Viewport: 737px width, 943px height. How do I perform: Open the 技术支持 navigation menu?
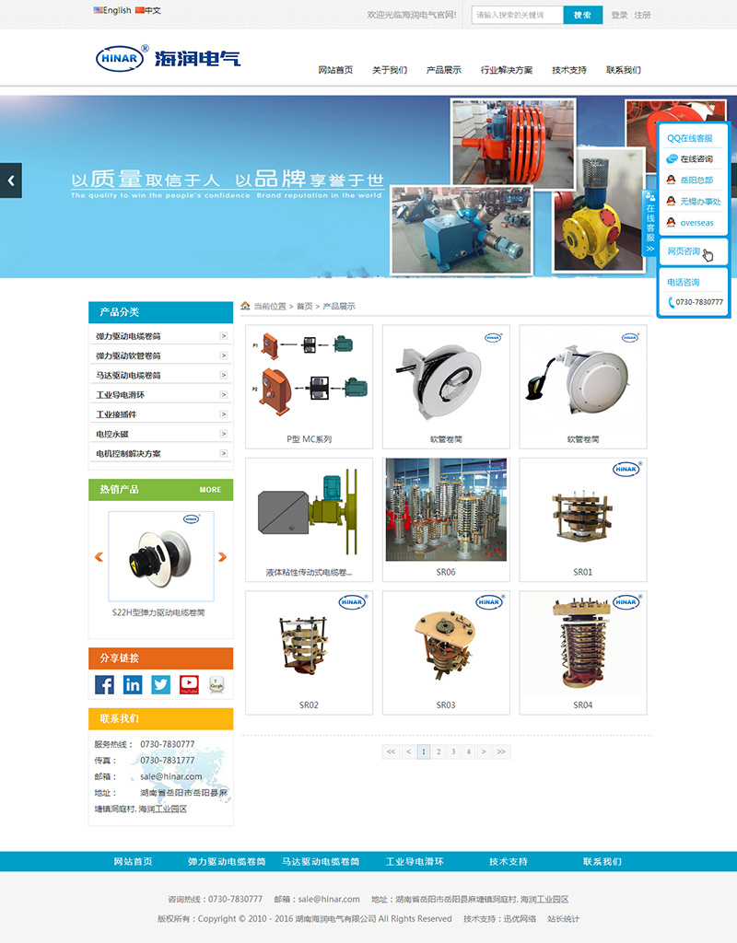(x=569, y=70)
